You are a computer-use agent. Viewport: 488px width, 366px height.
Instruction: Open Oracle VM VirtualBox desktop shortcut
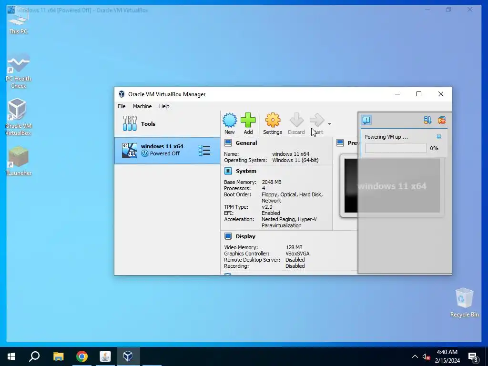19,117
